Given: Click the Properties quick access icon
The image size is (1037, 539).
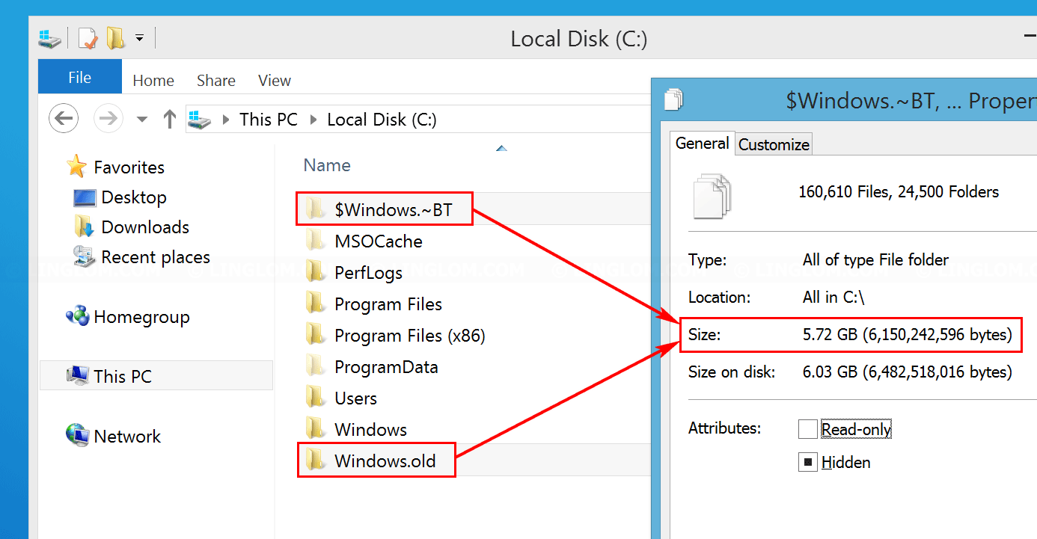Looking at the screenshot, I should click(88, 38).
